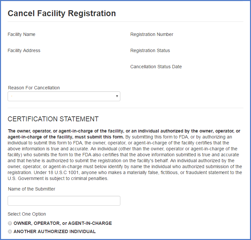The image size is (251, 240).
Task: Click the ANOTHER AUTHORIZED INDIVIDUAL label text
Action: (55, 231)
